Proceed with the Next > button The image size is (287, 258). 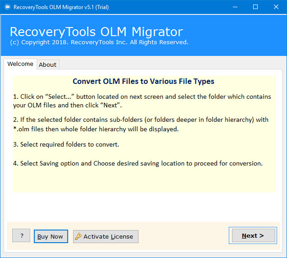click(x=253, y=235)
